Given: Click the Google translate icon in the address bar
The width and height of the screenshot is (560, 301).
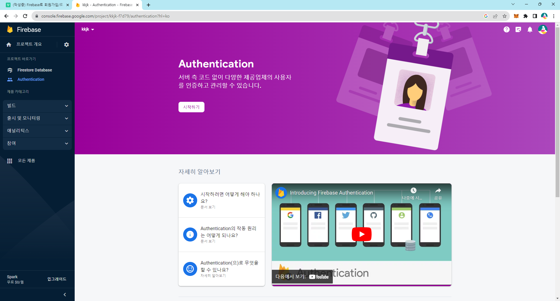Looking at the screenshot, I should tap(486, 16).
